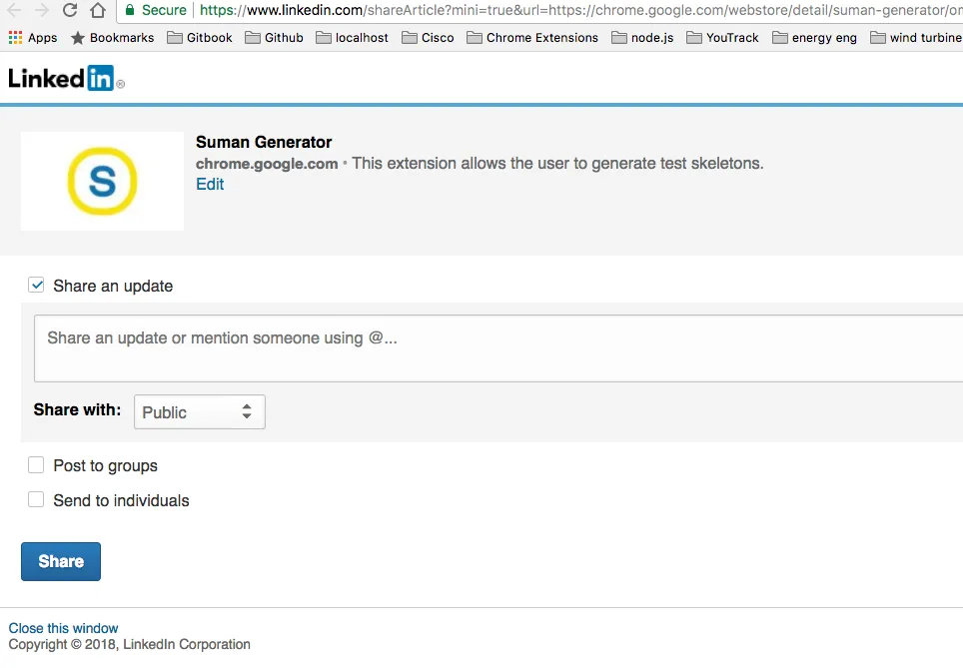Click the Suman Generator title
The height and width of the screenshot is (668, 963).
pyautogui.click(x=264, y=142)
